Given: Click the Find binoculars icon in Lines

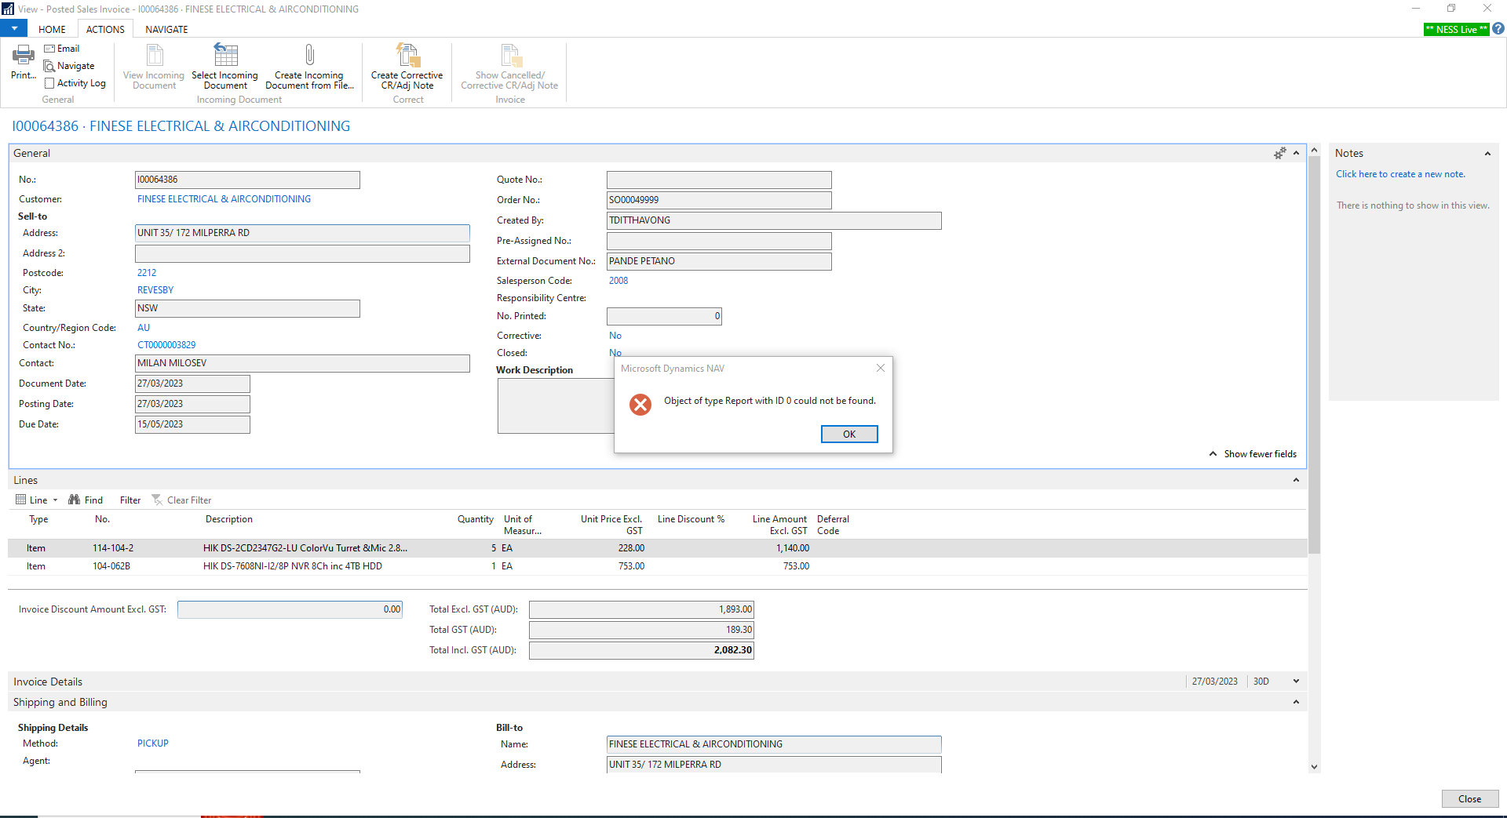Looking at the screenshot, I should [75, 500].
